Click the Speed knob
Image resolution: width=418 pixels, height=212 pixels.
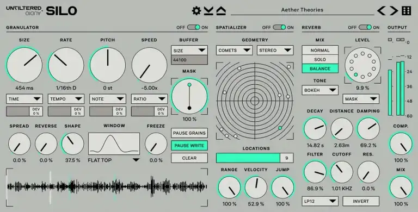(x=149, y=65)
